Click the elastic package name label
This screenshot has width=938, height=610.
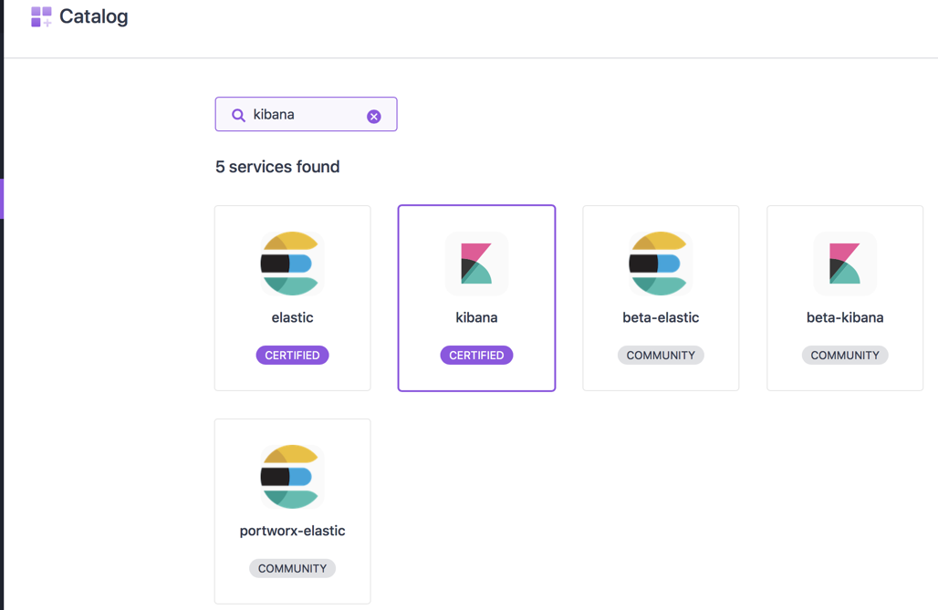[x=292, y=317]
